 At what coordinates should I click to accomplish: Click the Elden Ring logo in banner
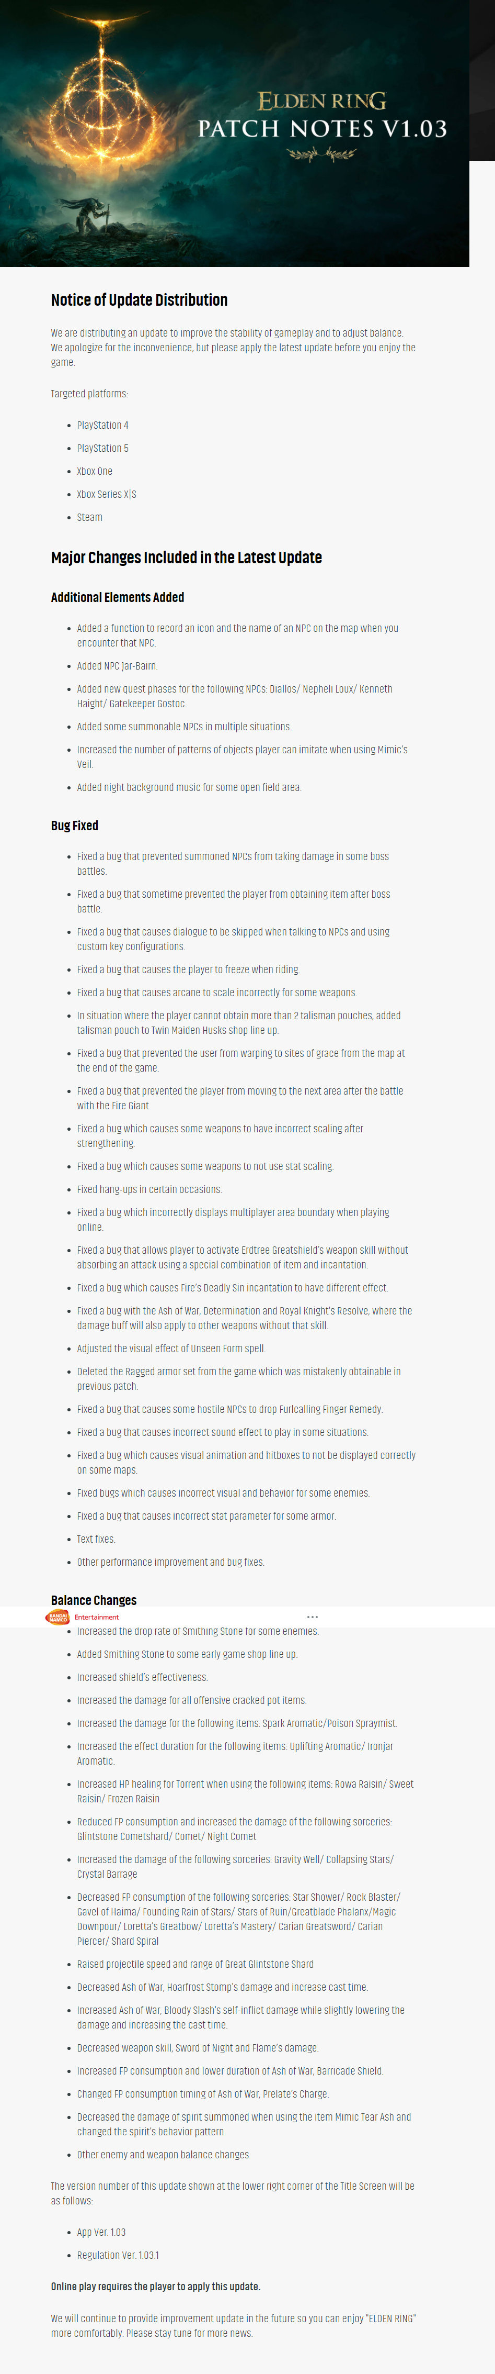(321, 101)
